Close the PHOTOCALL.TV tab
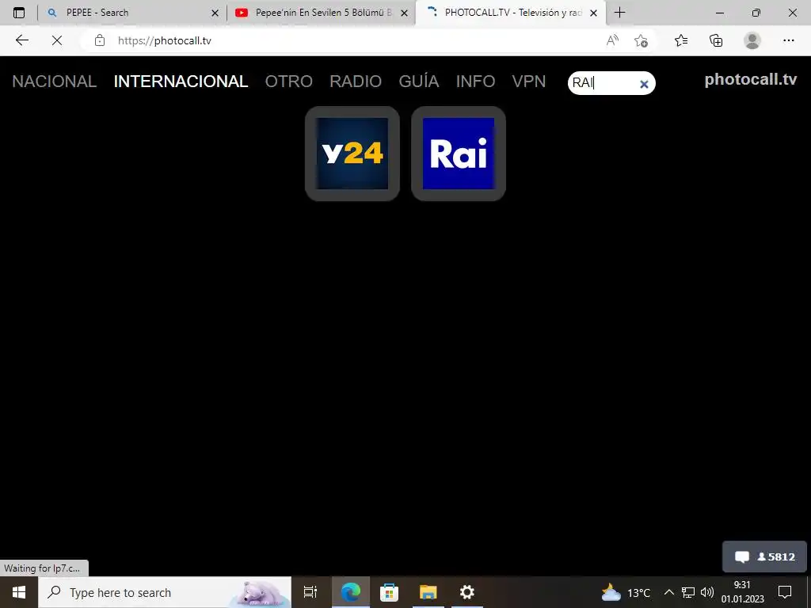The height and width of the screenshot is (608, 811). point(594,13)
